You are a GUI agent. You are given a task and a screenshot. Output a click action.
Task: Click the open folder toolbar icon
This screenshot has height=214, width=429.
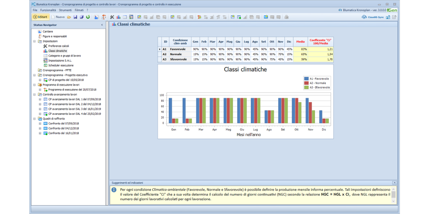pos(69,17)
